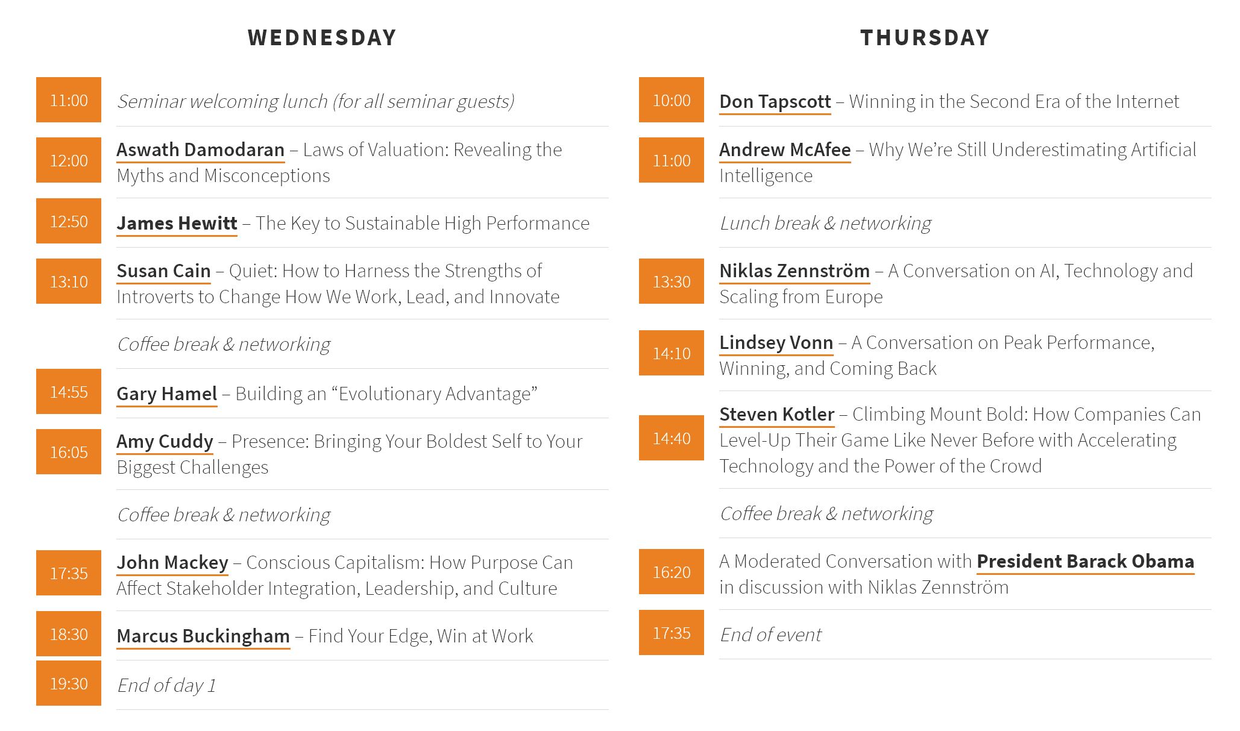Screen dimensions: 1240x731
Task: Select Niklas Zennström speaker link
Action: click(x=795, y=271)
